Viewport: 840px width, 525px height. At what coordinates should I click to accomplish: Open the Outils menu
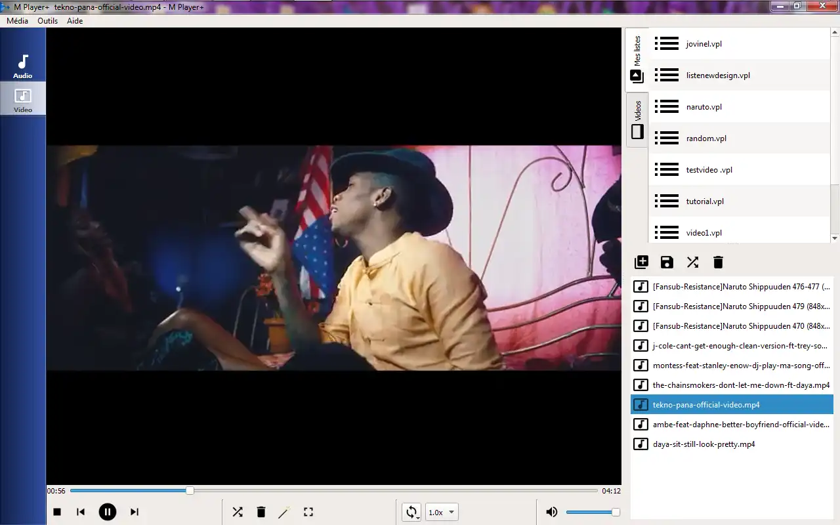click(x=48, y=21)
